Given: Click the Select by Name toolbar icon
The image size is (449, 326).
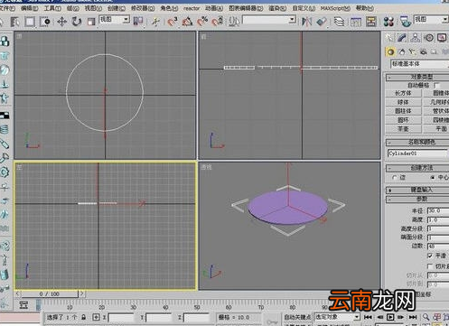Looking at the screenshot, I should (x=14, y=22).
